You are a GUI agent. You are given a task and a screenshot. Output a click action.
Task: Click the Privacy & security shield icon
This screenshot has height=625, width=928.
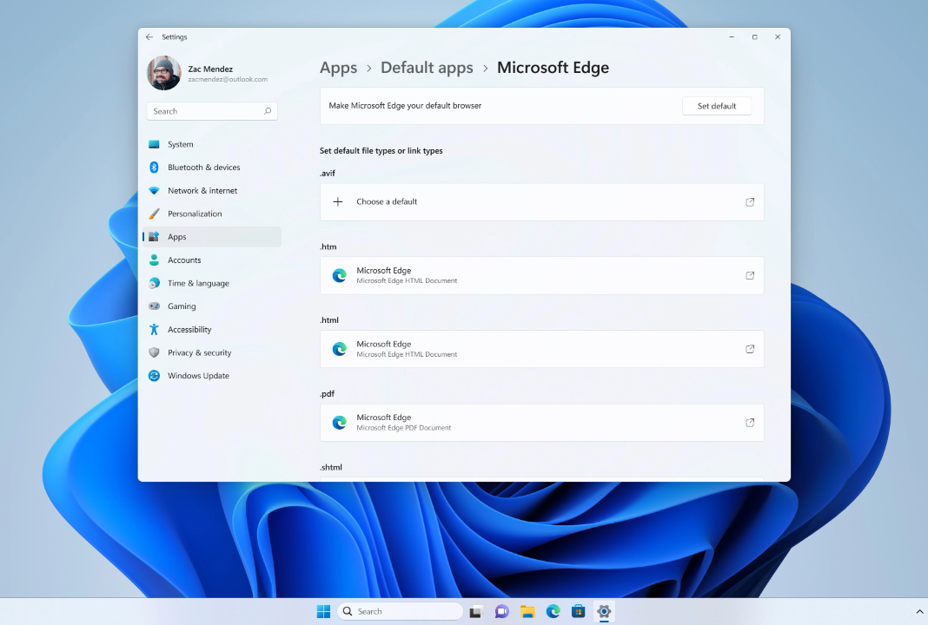click(x=154, y=352)
